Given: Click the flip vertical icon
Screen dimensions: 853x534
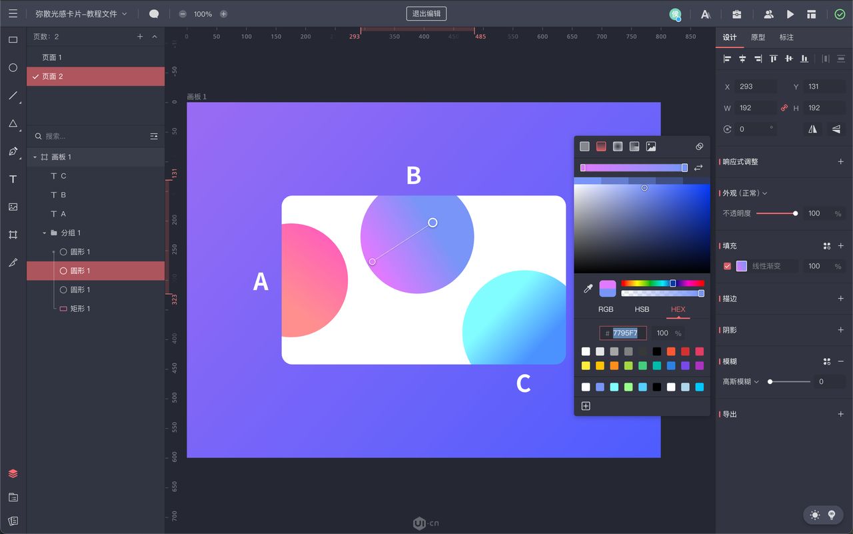Looking at the screenshot, I should 836,129.
